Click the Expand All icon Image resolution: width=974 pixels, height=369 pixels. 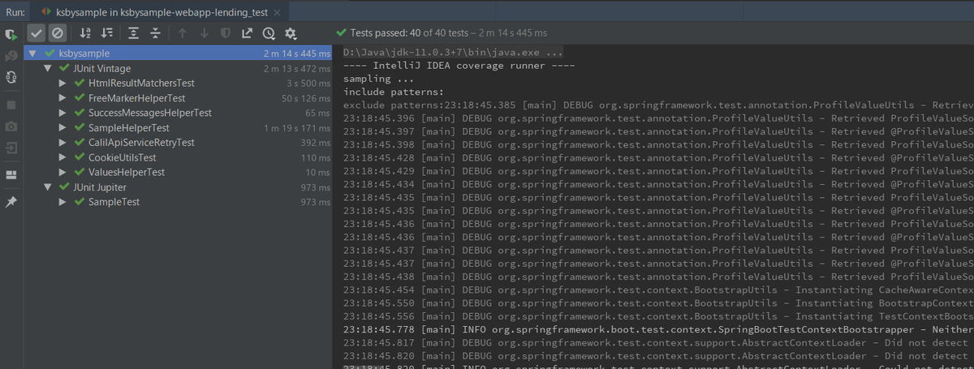[x=134, y=33]
